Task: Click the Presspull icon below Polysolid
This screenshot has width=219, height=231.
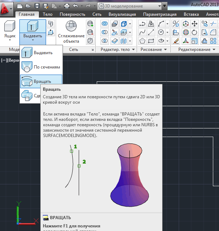Action: pos(51,32)
